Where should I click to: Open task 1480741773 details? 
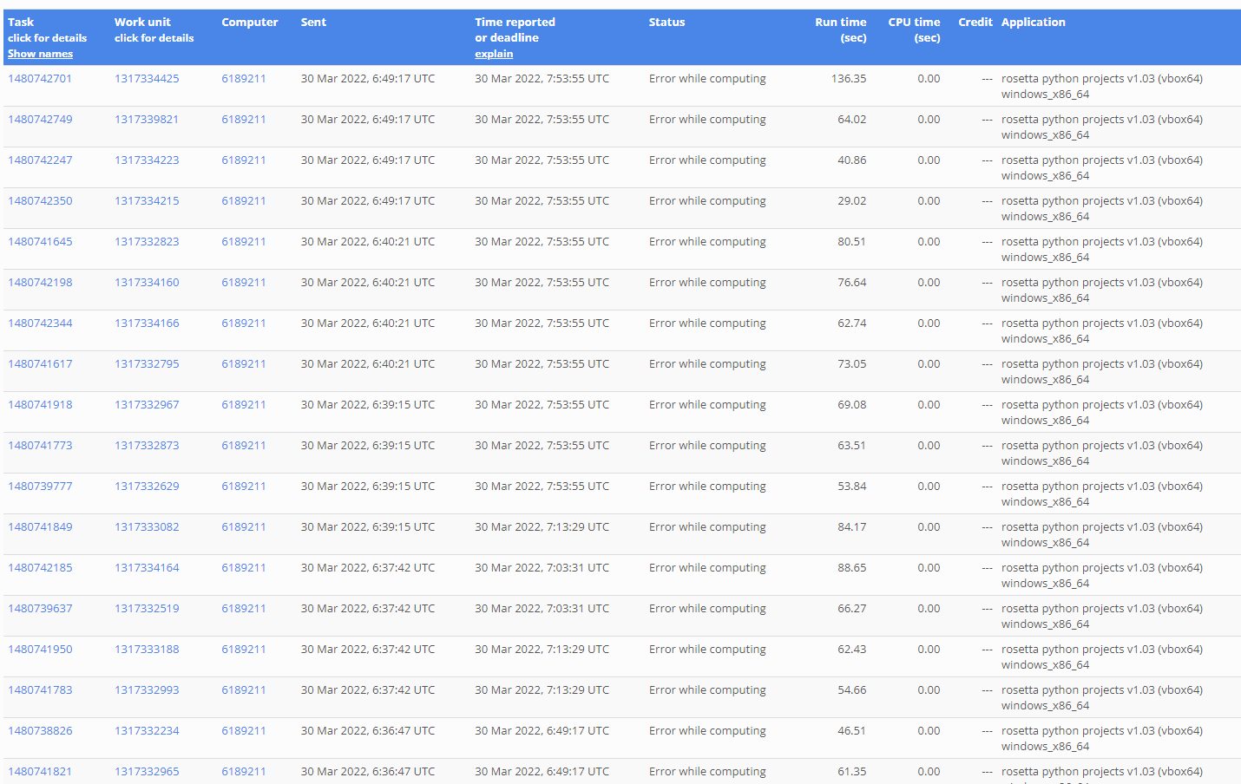click(x=40, y=445)
